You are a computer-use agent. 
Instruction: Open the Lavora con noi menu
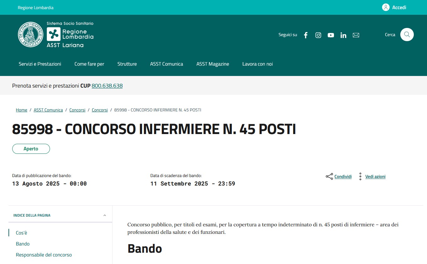257,64
